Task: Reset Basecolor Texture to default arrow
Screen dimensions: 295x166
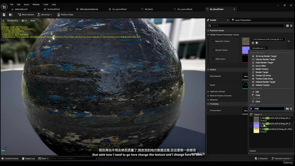Action: click(x=289, y=41)
